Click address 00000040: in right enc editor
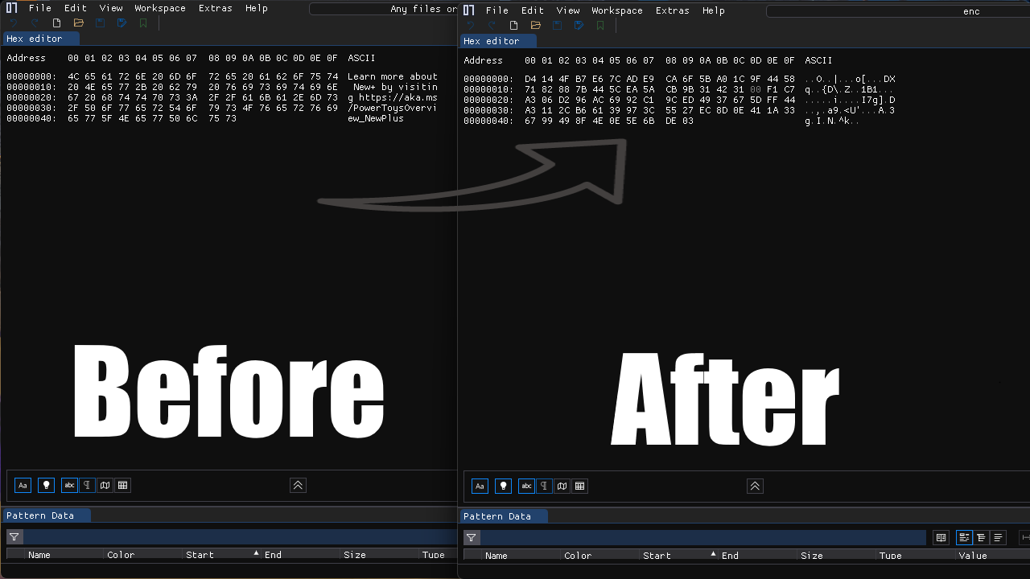This screenshot has width=1030, height=579. [488, 121]
